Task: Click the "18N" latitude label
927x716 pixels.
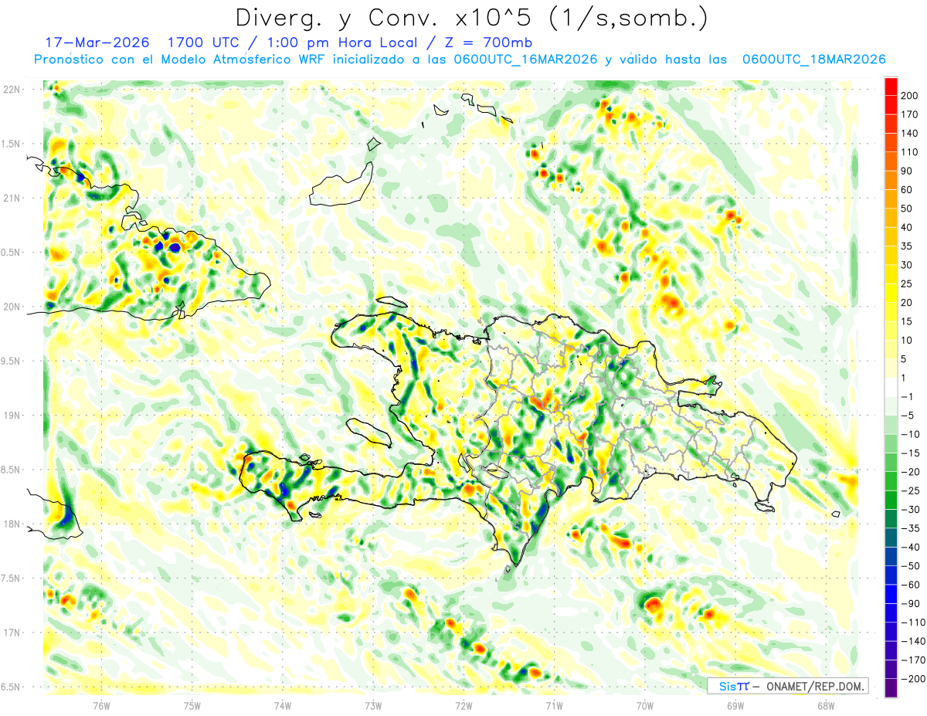Action: [12, 524]
